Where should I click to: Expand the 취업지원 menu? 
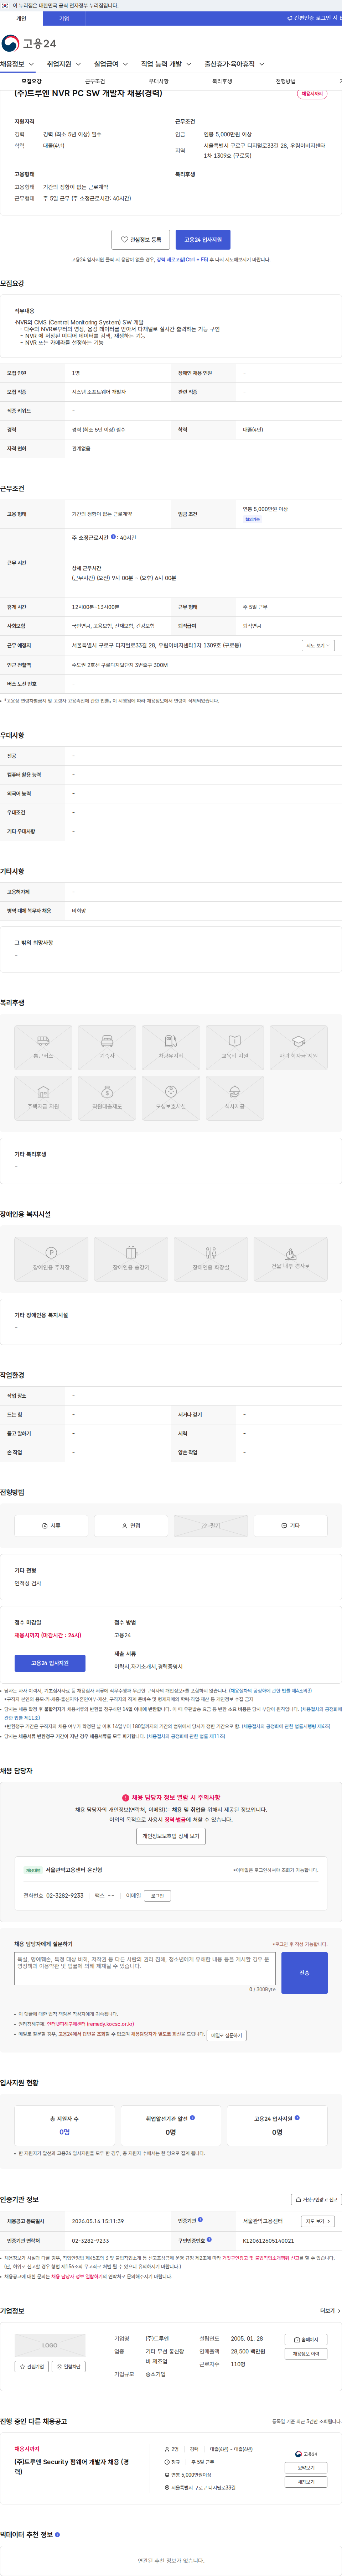[x=64, y=64]
